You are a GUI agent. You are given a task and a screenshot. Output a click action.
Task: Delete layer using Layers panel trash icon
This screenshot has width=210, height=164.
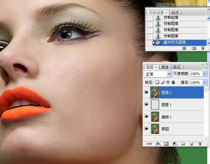[200, 144]
